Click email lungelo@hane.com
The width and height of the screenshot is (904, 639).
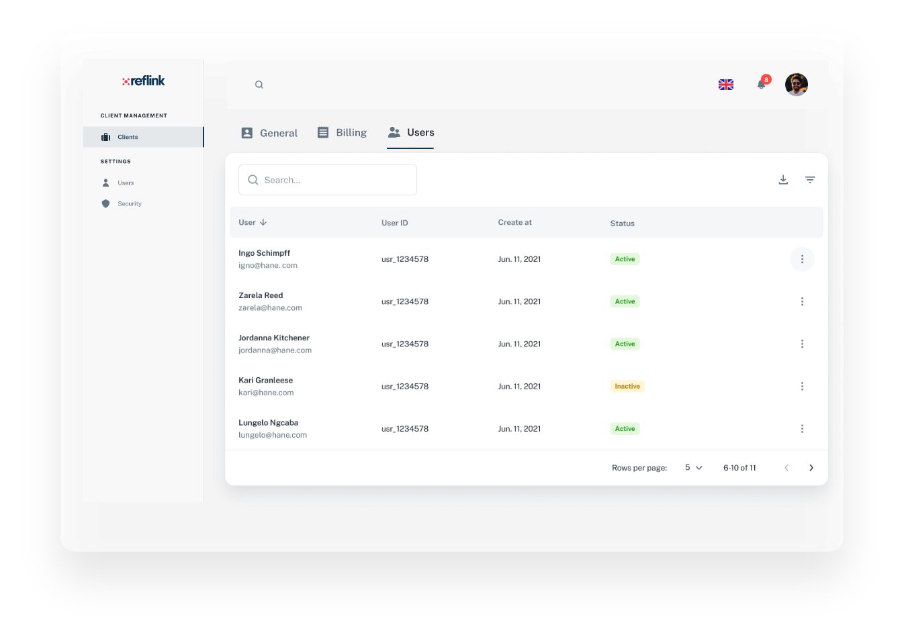pos(273,435)
